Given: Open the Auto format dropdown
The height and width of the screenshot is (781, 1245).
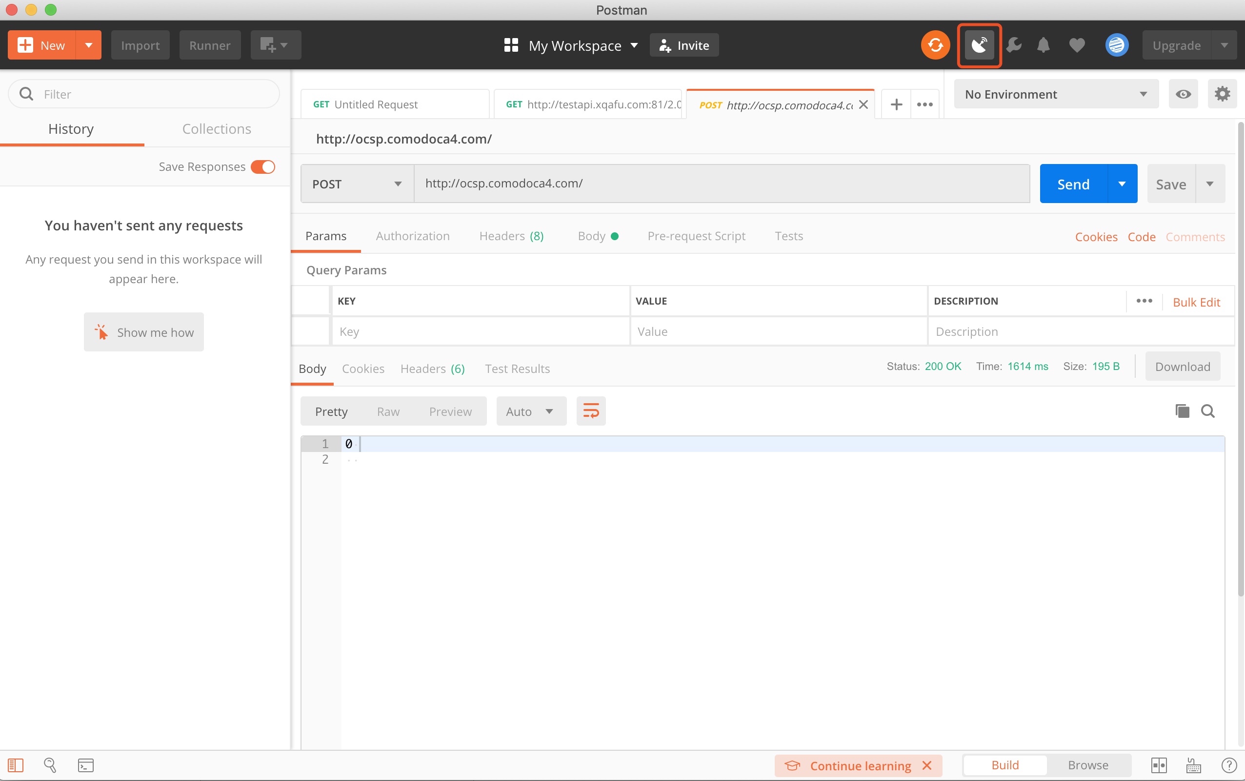Looking at the screenshot, I should click(531, 411).
